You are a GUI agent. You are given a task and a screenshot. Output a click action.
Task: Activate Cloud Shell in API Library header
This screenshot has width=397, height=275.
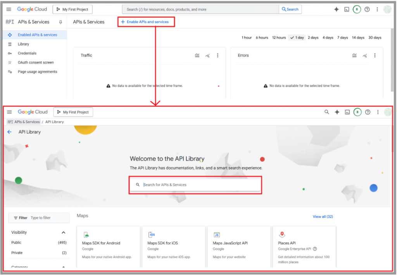tap(347, 112)
